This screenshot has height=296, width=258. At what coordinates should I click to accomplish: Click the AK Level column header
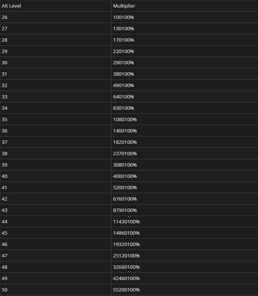(11, 6)
